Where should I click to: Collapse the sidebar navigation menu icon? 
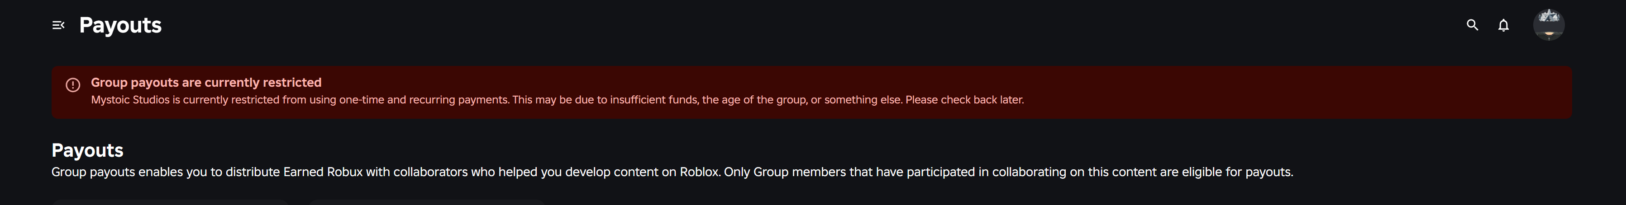point(58,25)
